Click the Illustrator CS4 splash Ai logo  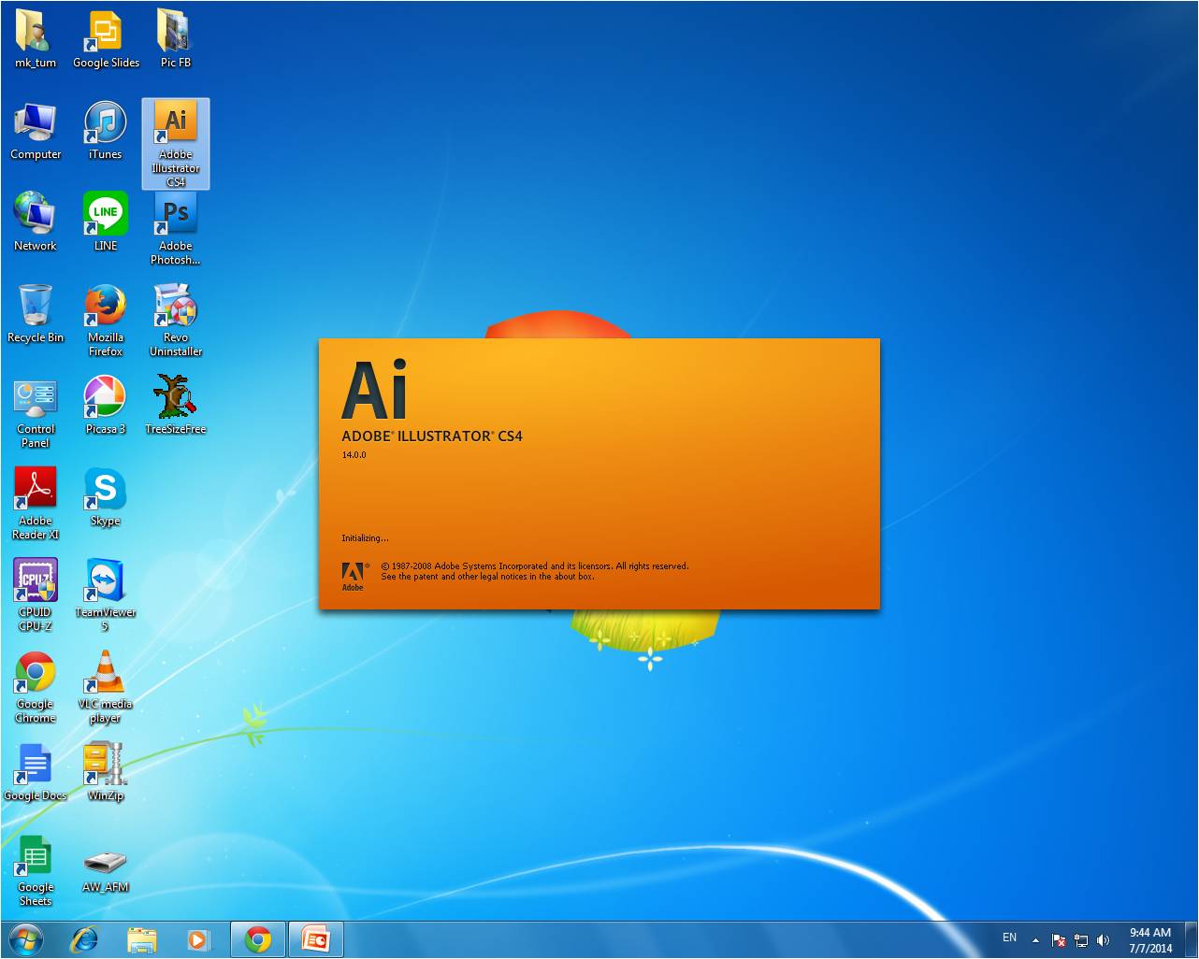[x=374, y=390]
